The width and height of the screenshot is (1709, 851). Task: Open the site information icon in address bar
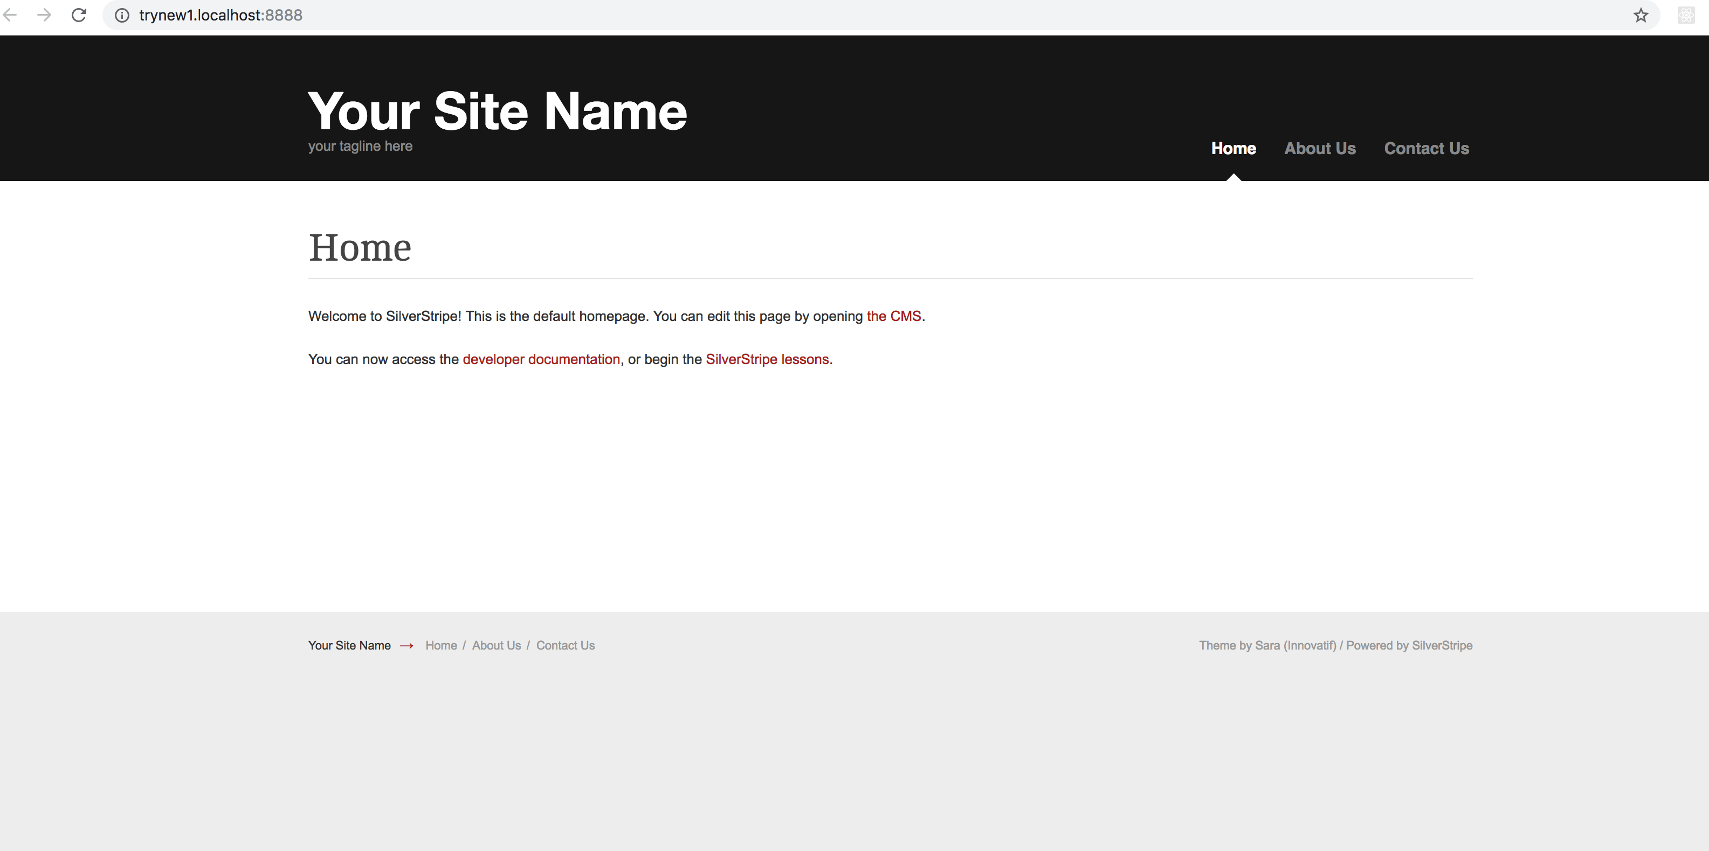[122, 15]
